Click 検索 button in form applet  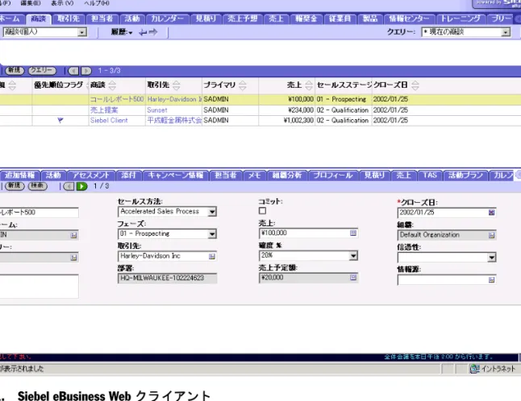tap(37, 186)
